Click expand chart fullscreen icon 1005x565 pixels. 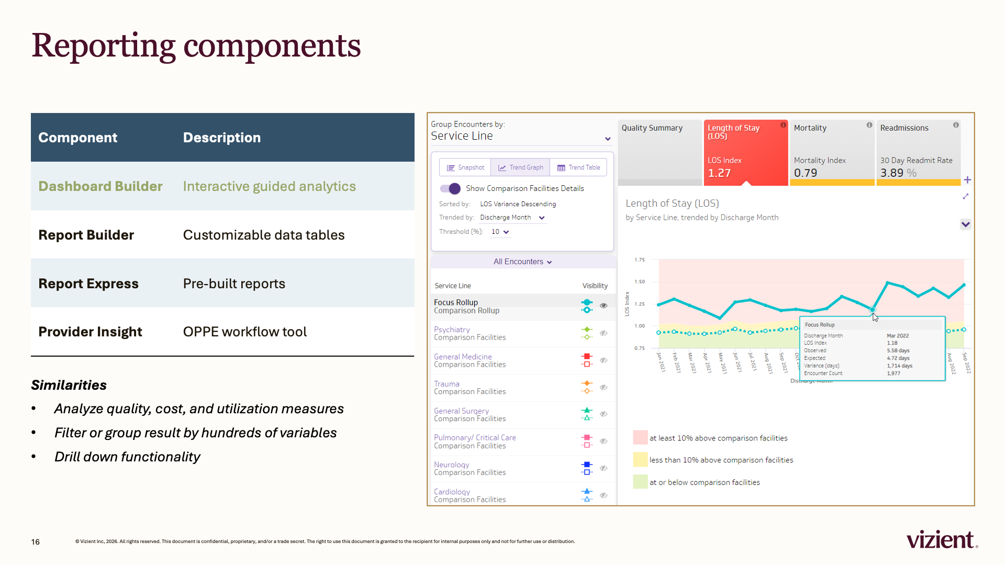coord(966,196)
